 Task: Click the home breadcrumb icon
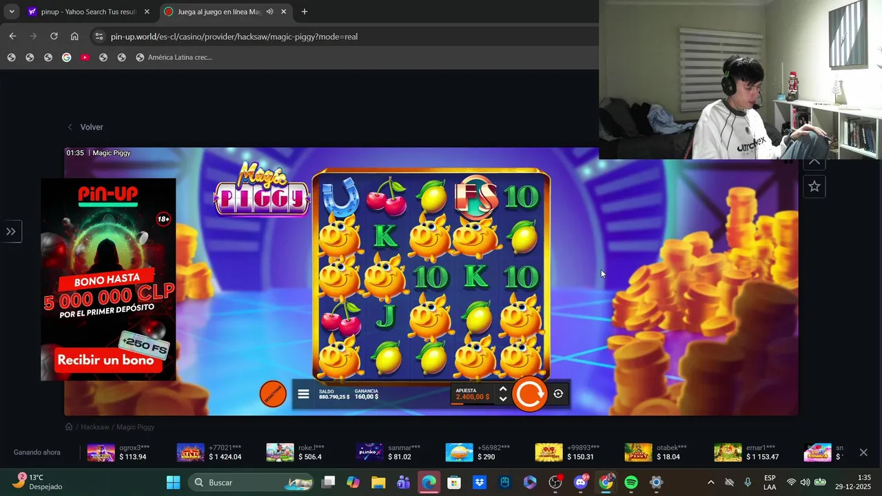[69, 427]
